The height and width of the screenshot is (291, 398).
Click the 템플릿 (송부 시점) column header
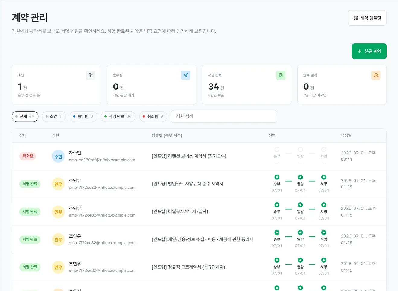[167, 135]
